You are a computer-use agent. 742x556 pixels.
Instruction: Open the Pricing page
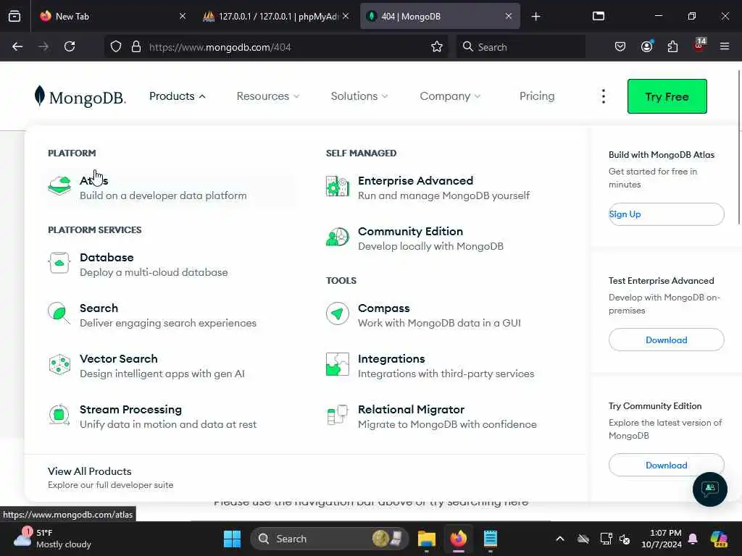pos(537,96)
